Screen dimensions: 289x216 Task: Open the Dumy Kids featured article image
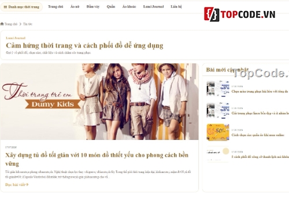99,101
